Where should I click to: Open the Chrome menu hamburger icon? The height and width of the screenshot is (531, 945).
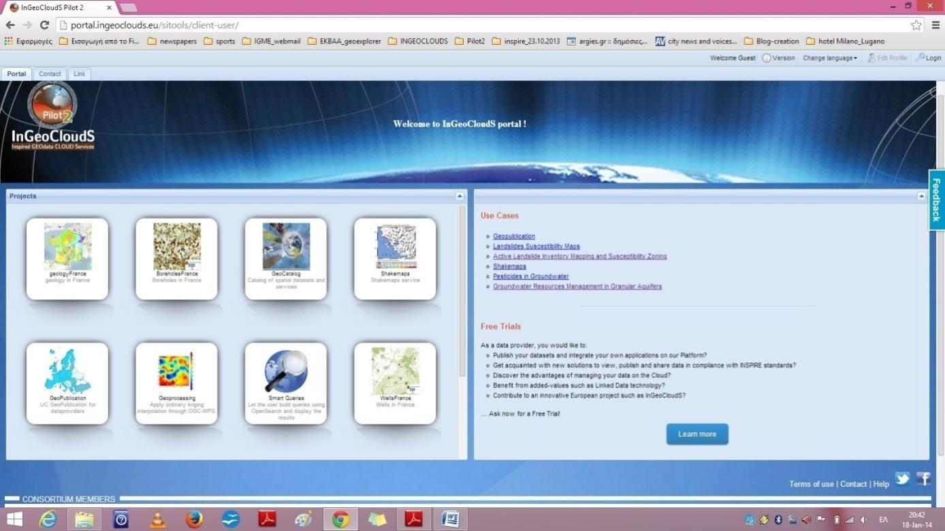tap(935, 25)
